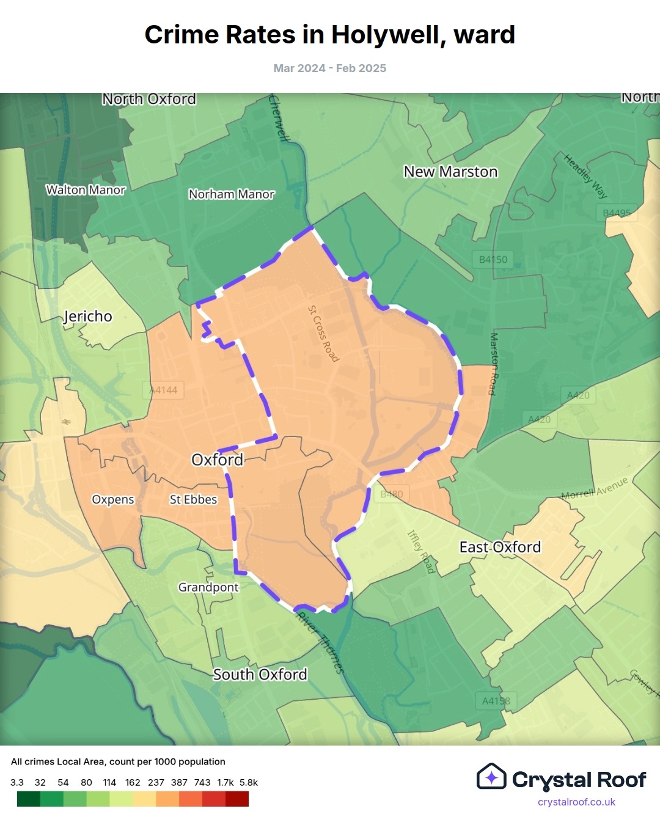This screenshot has height=825, width=660.
Task: Click the B4150 road shield
Action: tap(493, 259)
